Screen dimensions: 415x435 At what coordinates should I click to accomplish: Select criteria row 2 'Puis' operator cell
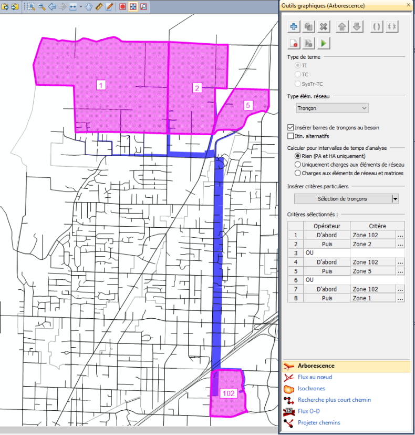[327, 245]
